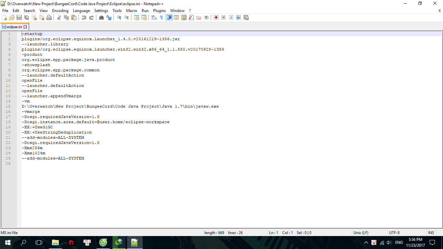Open the Settings menu
This screenshot has height=249, width=443.
point(101,11)
